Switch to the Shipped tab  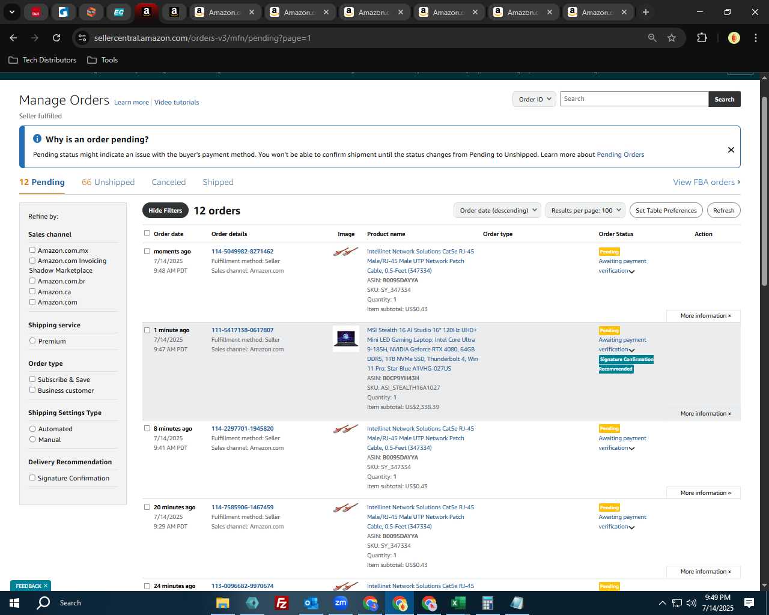(218, 182)
